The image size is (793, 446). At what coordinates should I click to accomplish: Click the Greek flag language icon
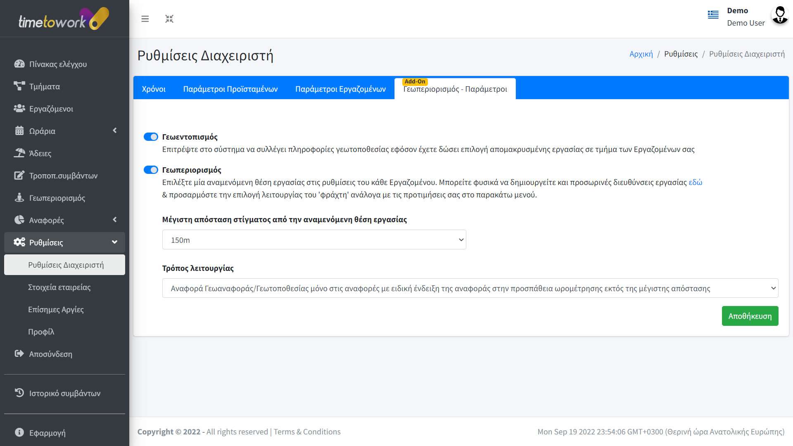coord(713,15)
